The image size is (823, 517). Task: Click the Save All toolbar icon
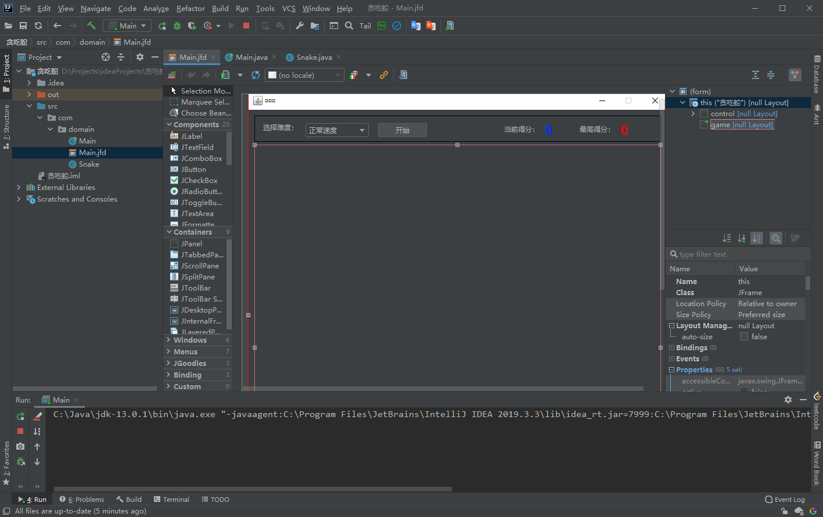point(23,26)
